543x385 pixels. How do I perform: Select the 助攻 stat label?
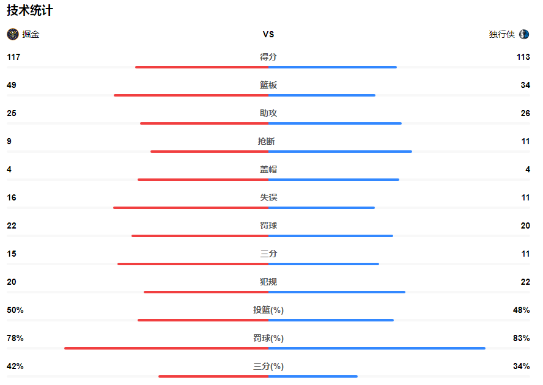pos(268,113)
